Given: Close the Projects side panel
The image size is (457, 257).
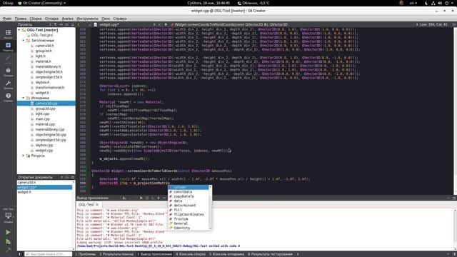Looking at the screenshot, I should (73, 24).
